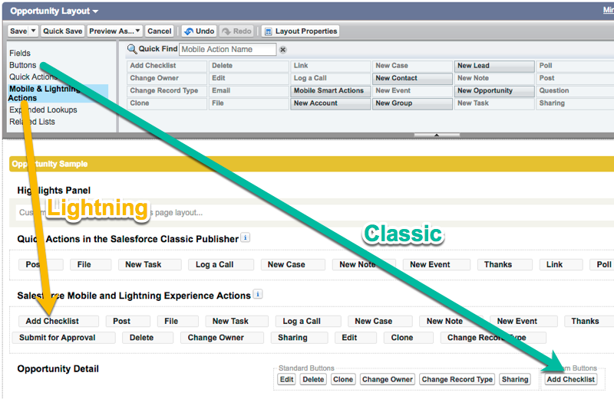Click the Redo button
This screenshot has width=614, height=399.
pyautogui.click(x=237, y=31)
